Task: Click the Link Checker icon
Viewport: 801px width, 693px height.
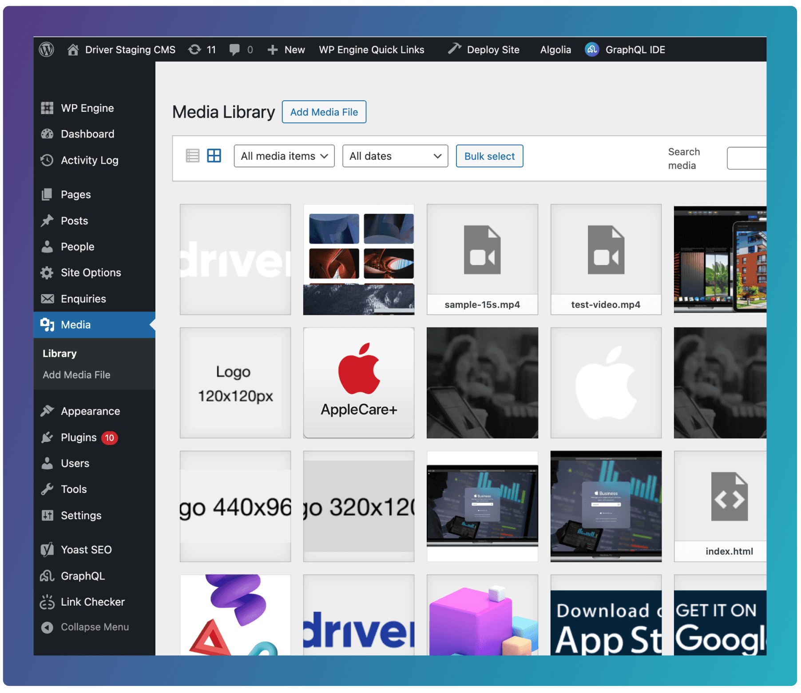Action: (x=47, y=602)
